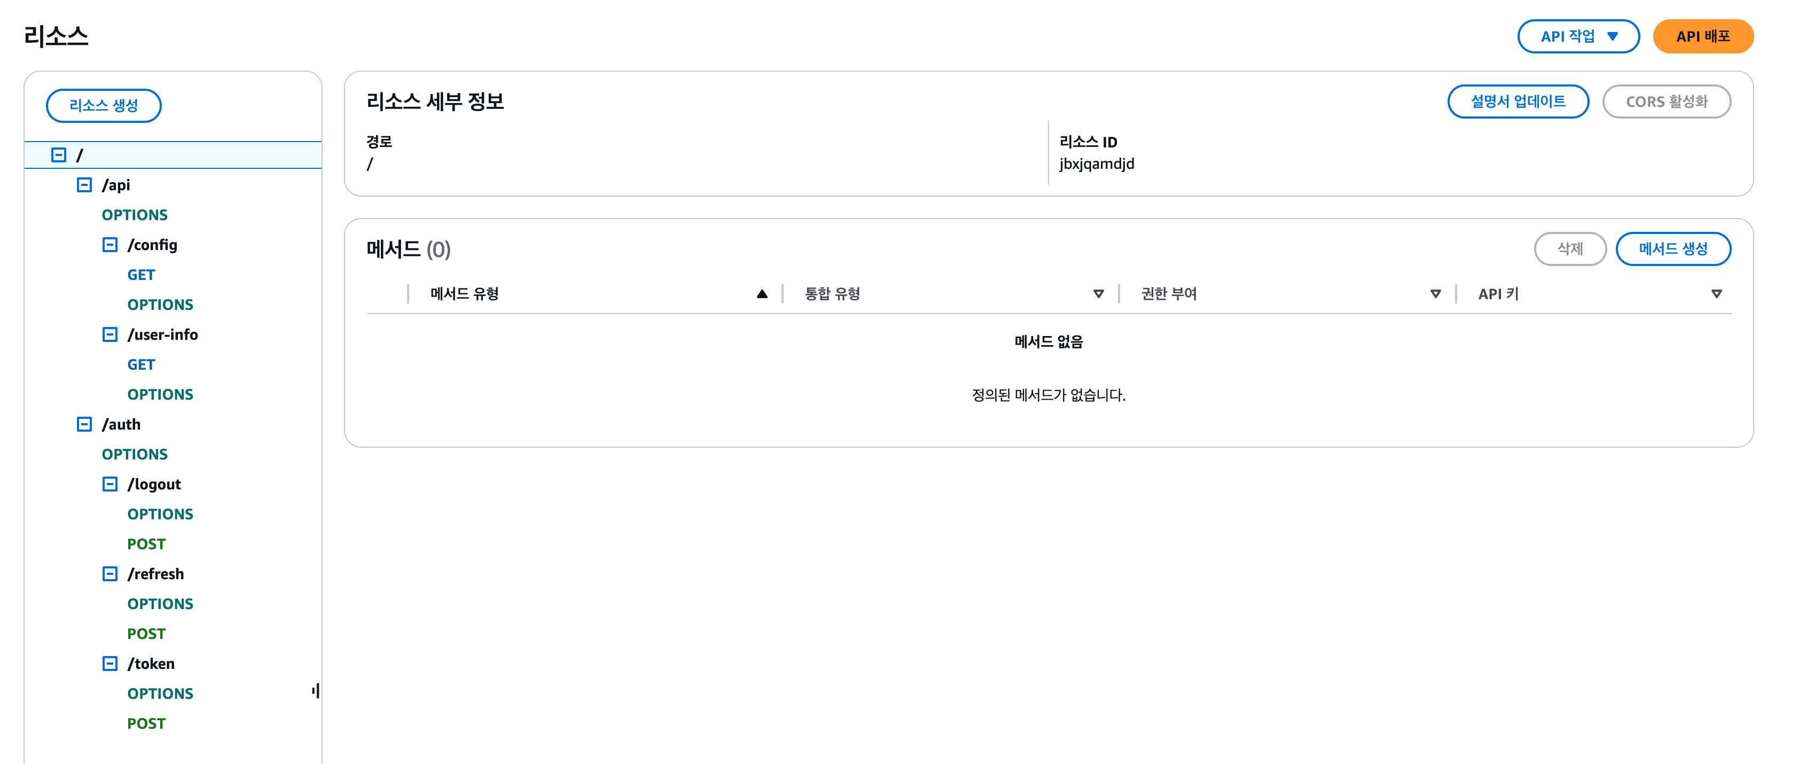Image resolution: width=1814 pixels, height=764 pixels.
Task: Collapse the /refresh resource node
Action: pyautogui.click(x=110, y=574)
